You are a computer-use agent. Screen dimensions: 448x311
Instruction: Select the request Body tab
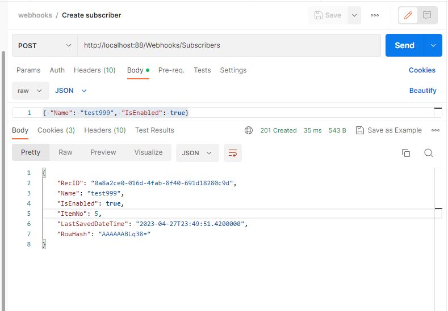tap(138, 70)
